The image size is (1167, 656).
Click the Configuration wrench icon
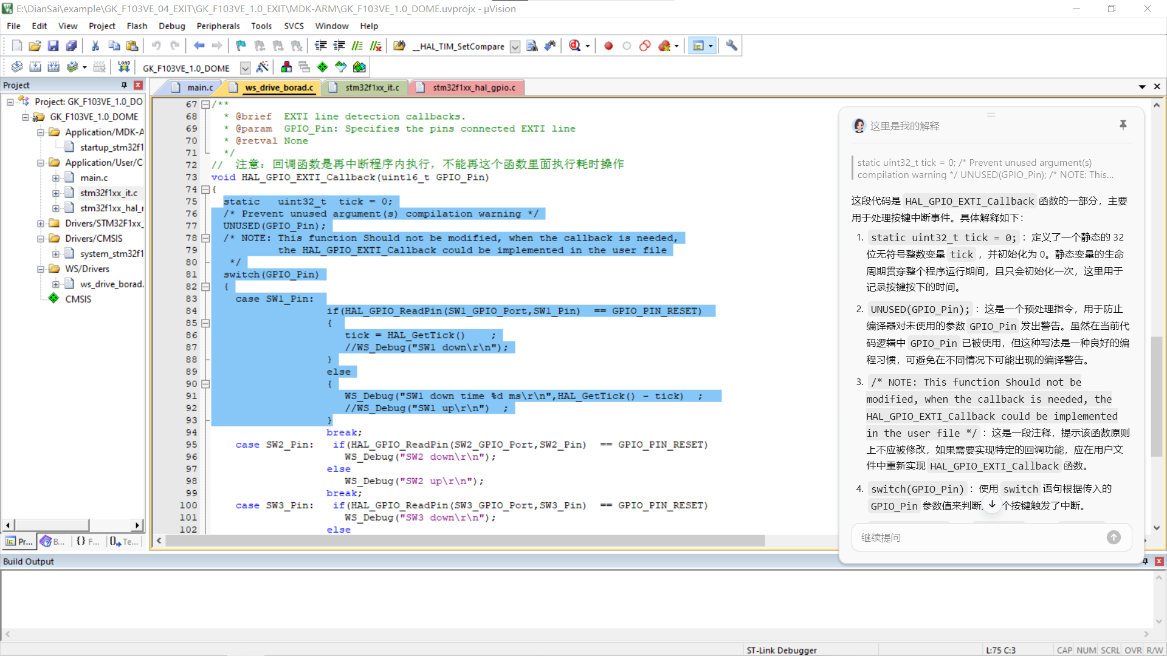(x=732, y=46)
